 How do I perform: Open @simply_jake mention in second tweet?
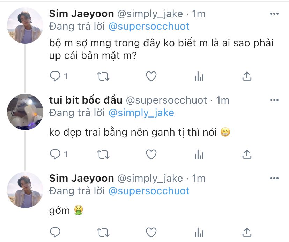coord(141,113)
